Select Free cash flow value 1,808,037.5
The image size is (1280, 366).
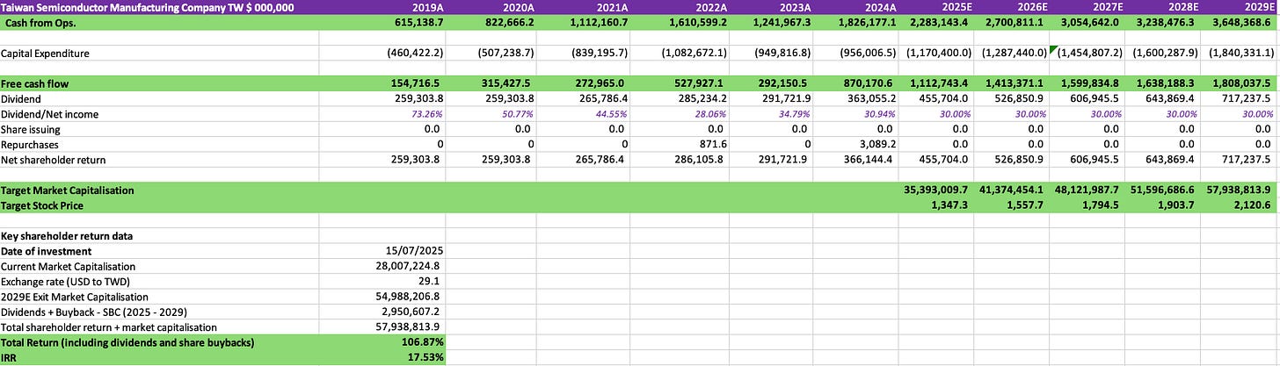(x=1246, y=84)
